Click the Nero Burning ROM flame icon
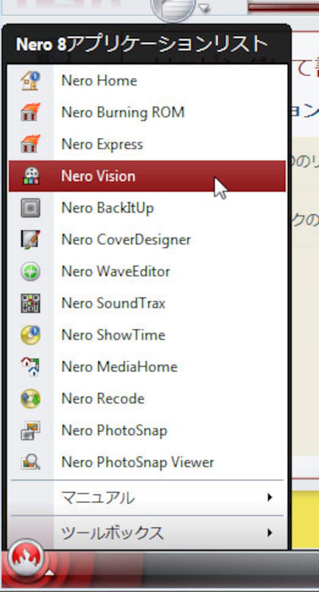Image resolution: width=319 pixels, height=592 pixels. (30, 112)
